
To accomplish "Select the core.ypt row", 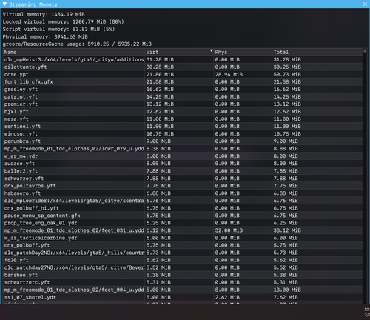I will (183, 75).
